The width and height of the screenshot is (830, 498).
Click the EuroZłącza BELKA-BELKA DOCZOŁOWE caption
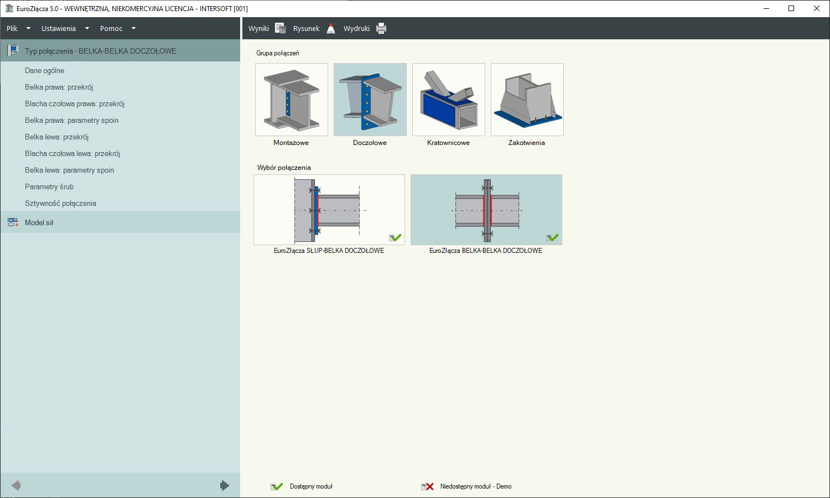tap(486, 251)
